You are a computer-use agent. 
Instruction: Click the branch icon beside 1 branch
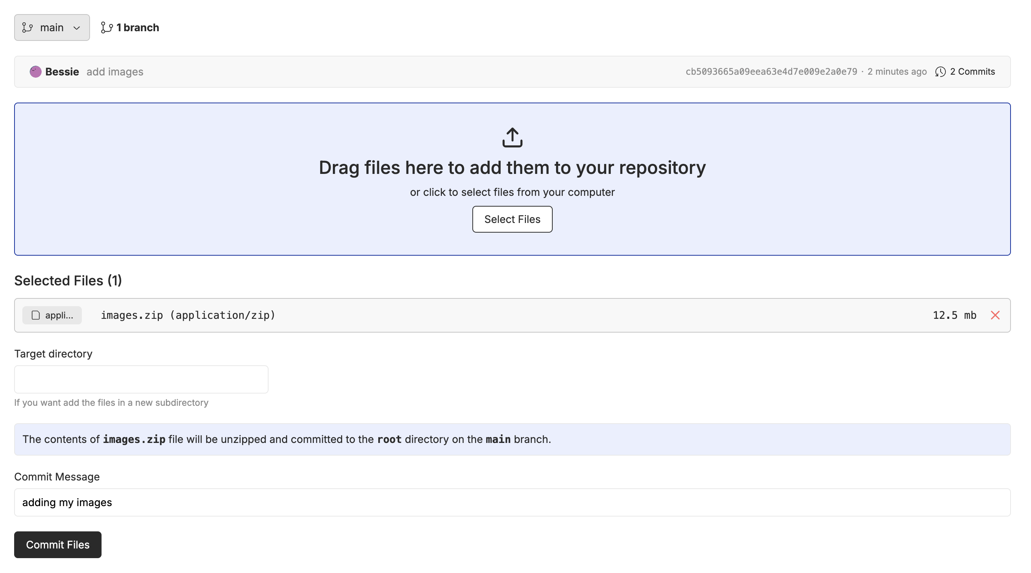tap(106, 27)
